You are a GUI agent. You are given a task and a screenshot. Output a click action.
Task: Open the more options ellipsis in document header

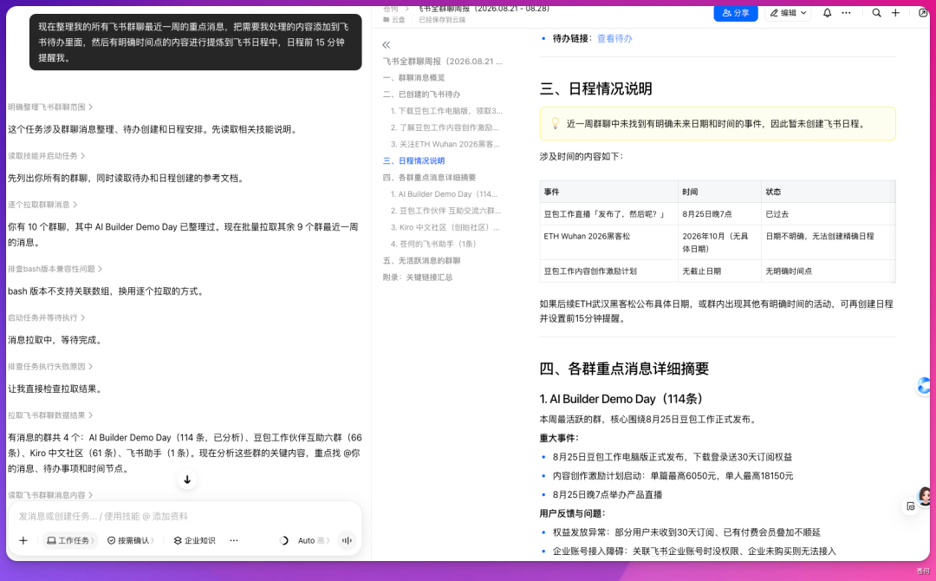click(846, 12)
